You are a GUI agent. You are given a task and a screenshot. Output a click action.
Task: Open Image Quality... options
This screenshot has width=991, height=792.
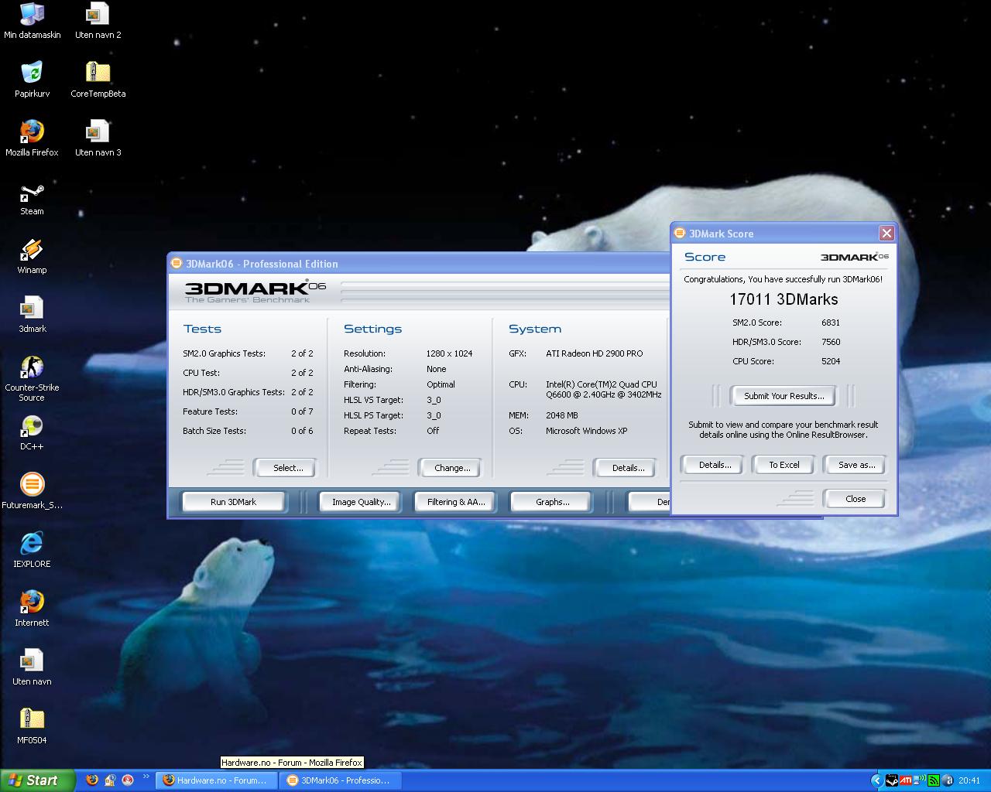tap(361, 502)
